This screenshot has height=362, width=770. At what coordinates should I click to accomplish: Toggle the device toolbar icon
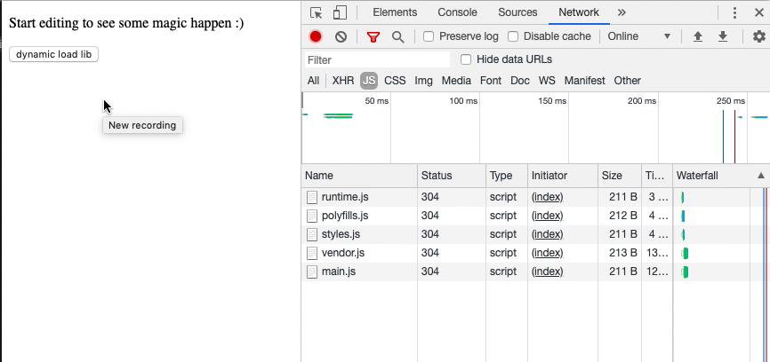(339, 12)
